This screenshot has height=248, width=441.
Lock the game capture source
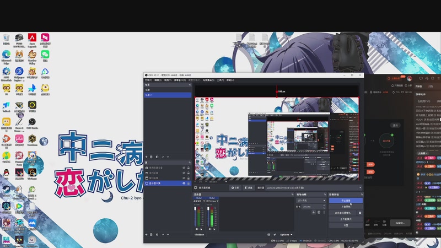[x=189, y=173]
